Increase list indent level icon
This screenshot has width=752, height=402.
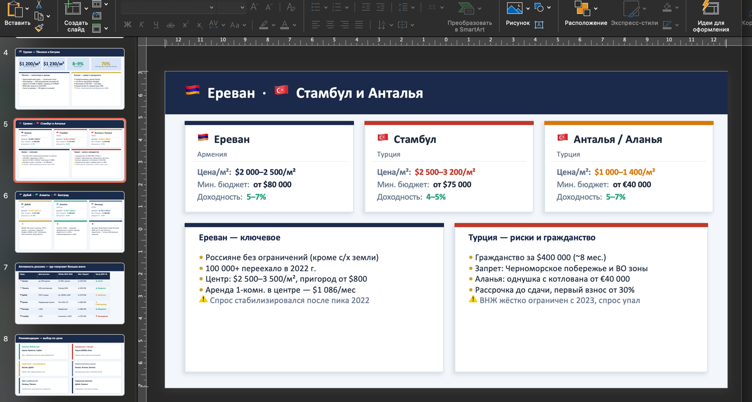[380, 7]
